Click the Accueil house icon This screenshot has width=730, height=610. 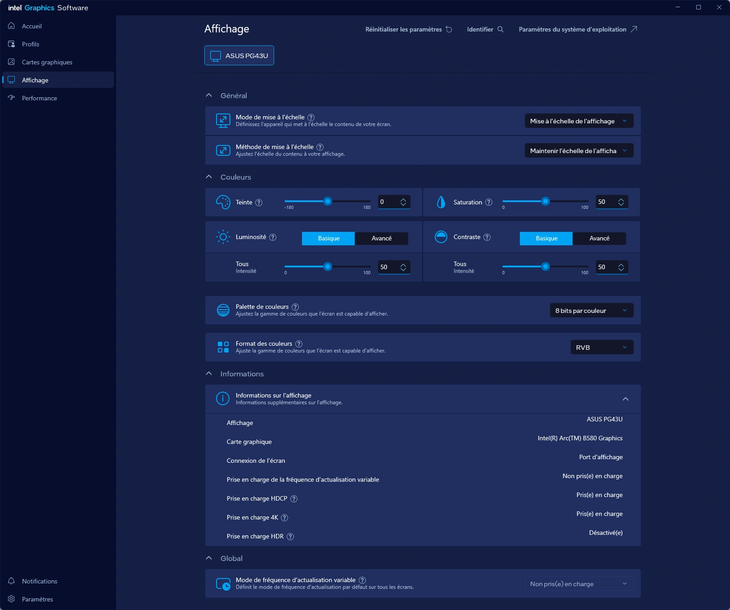(x=12, y=26)
